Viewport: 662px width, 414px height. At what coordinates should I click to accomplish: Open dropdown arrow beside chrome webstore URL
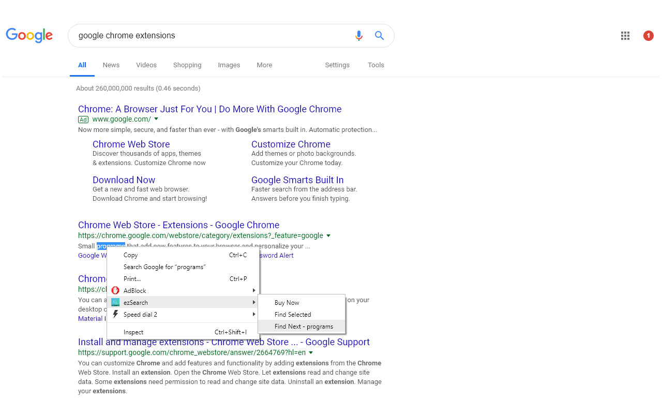328,235
